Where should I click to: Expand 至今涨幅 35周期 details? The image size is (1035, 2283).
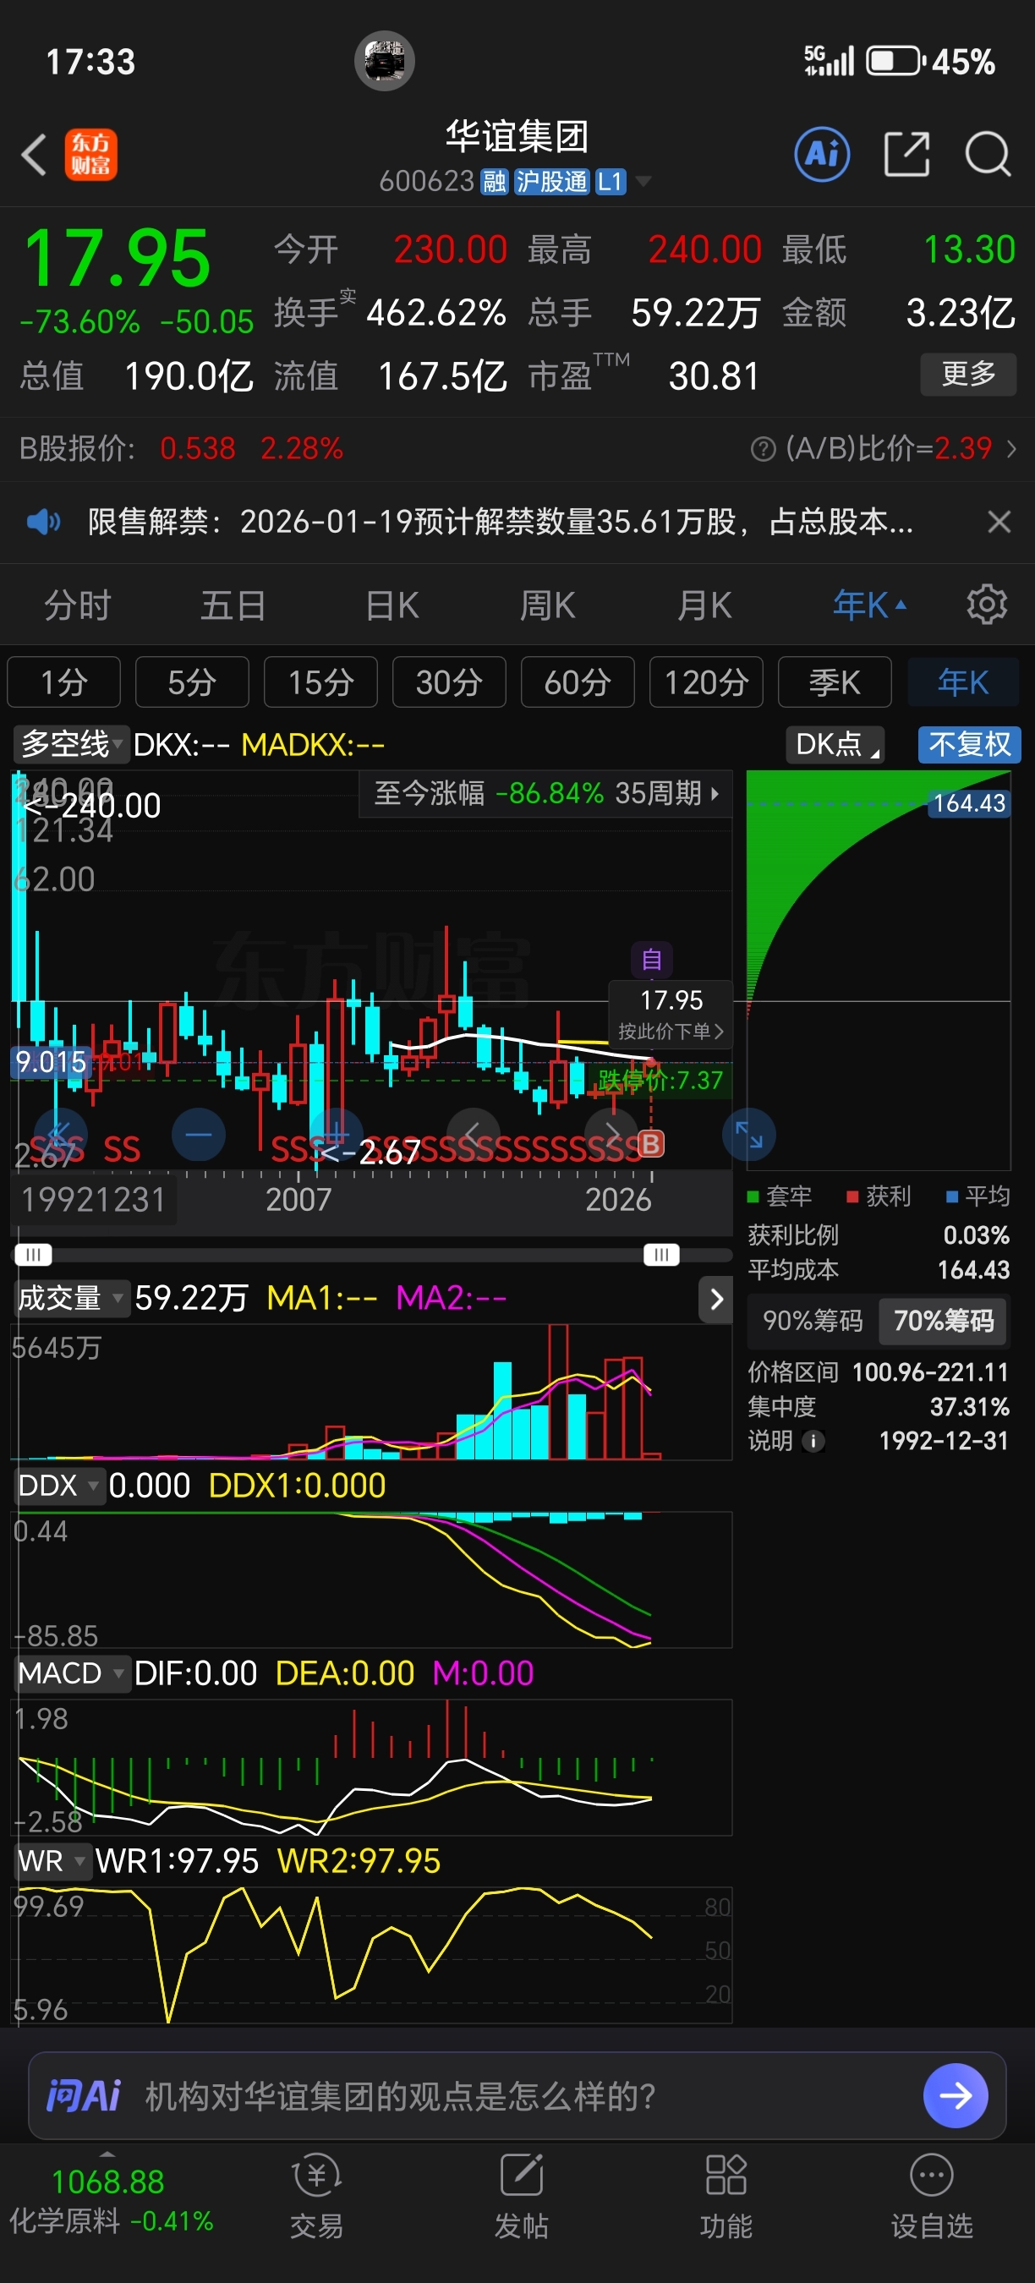(x=546, y=793)
